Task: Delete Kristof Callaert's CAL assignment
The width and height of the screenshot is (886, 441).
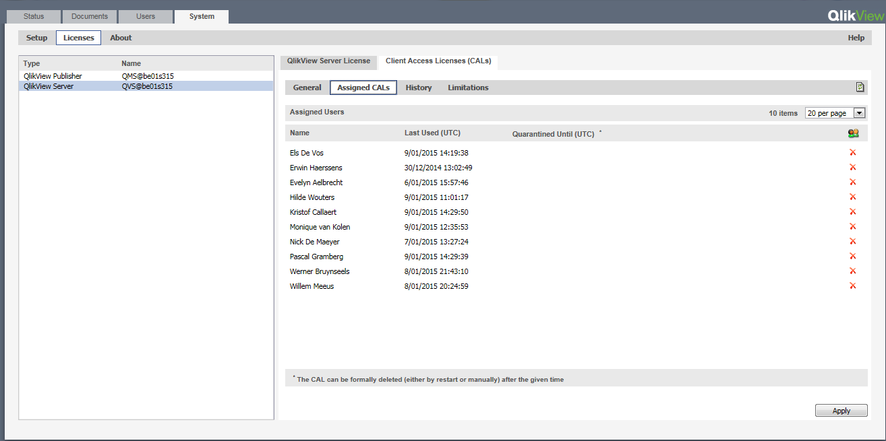Action: tap(852, 212)
